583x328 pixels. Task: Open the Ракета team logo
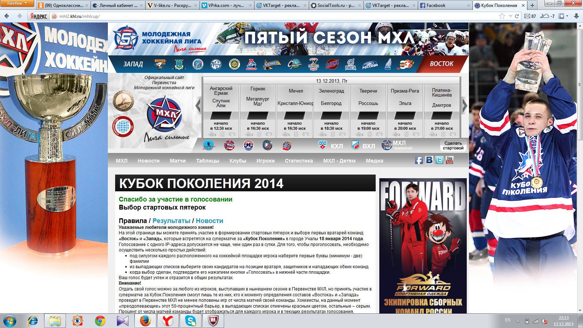[x=351, y=64]
